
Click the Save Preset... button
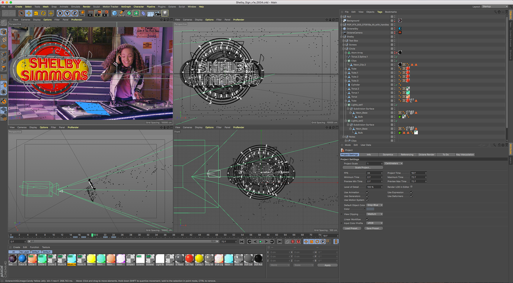[x=374, y=229]
